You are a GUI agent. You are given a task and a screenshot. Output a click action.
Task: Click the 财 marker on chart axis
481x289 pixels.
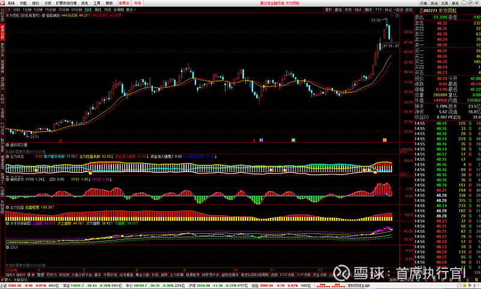261,140
